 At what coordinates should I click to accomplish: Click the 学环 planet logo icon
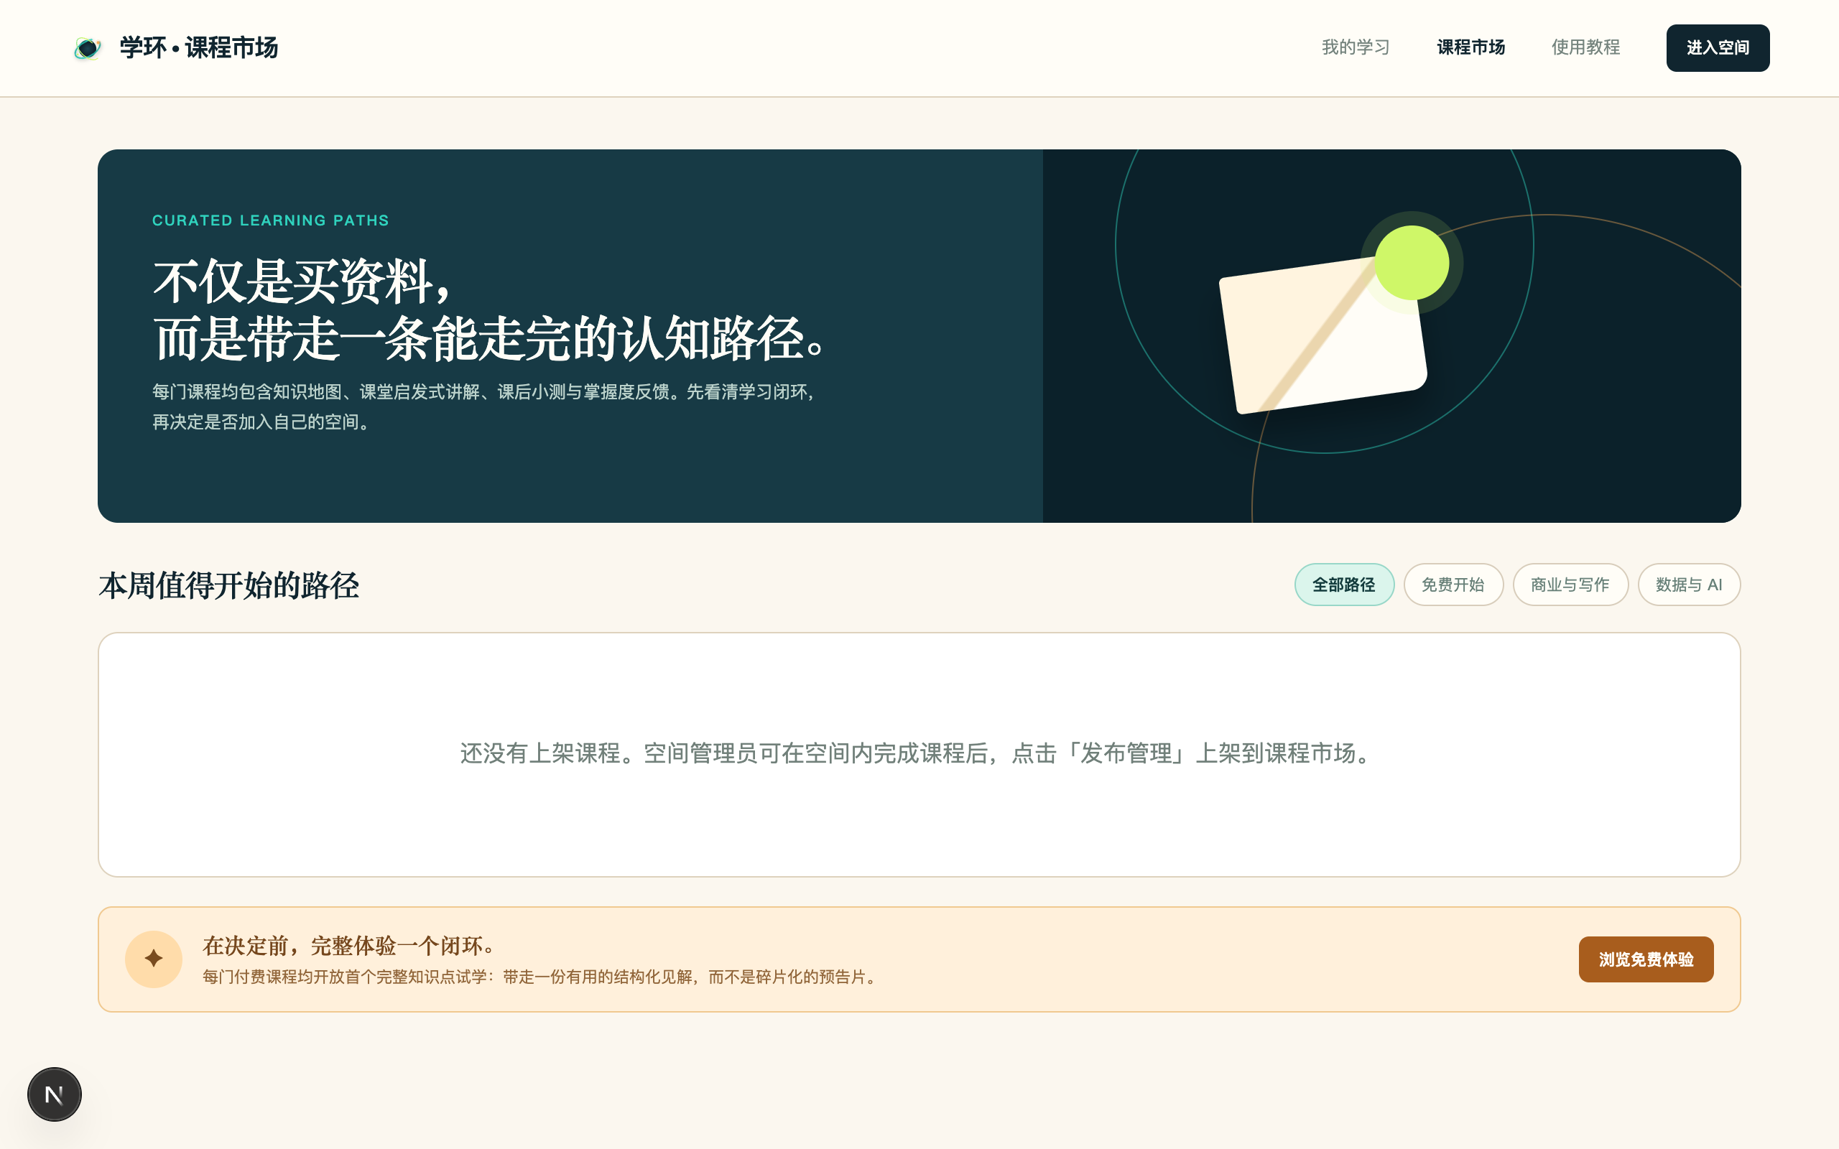point(88,49)
